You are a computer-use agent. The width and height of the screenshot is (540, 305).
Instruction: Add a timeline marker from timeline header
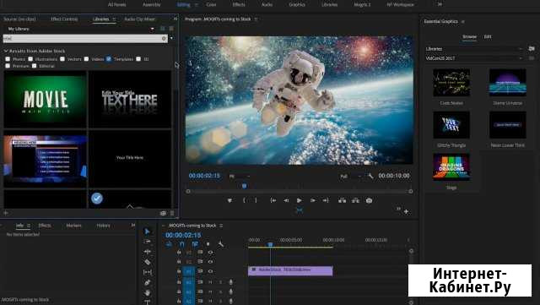[208, 244]
